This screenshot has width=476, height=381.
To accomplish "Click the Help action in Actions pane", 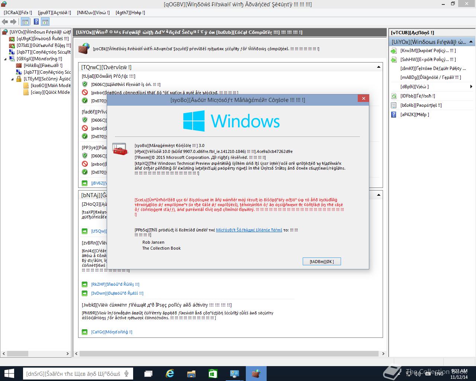I will click(x=415, y=115).
